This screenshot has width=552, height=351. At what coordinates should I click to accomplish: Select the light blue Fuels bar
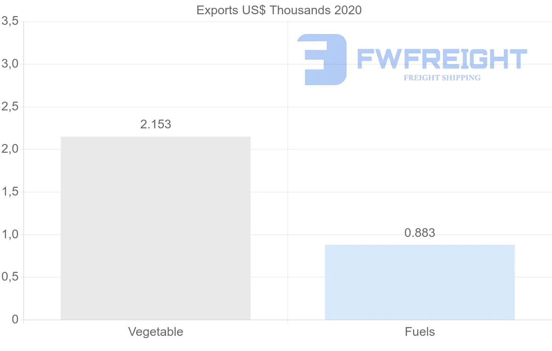[420, 282]
